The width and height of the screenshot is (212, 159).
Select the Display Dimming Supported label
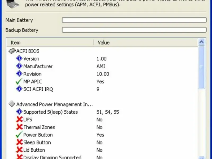pyautogui.click(x=52, y=157)
